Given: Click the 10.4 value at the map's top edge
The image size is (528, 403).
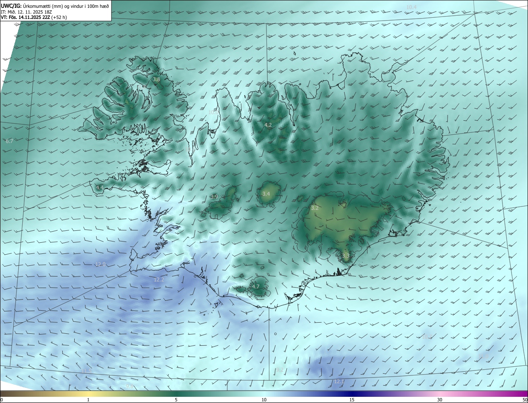Looking at the screenshot, I should [x=411, y=7].
